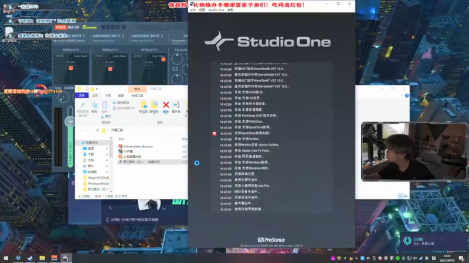Click the Rename icon in Explorer ribbon
The image size is (469, 263).
click(176, 105)
